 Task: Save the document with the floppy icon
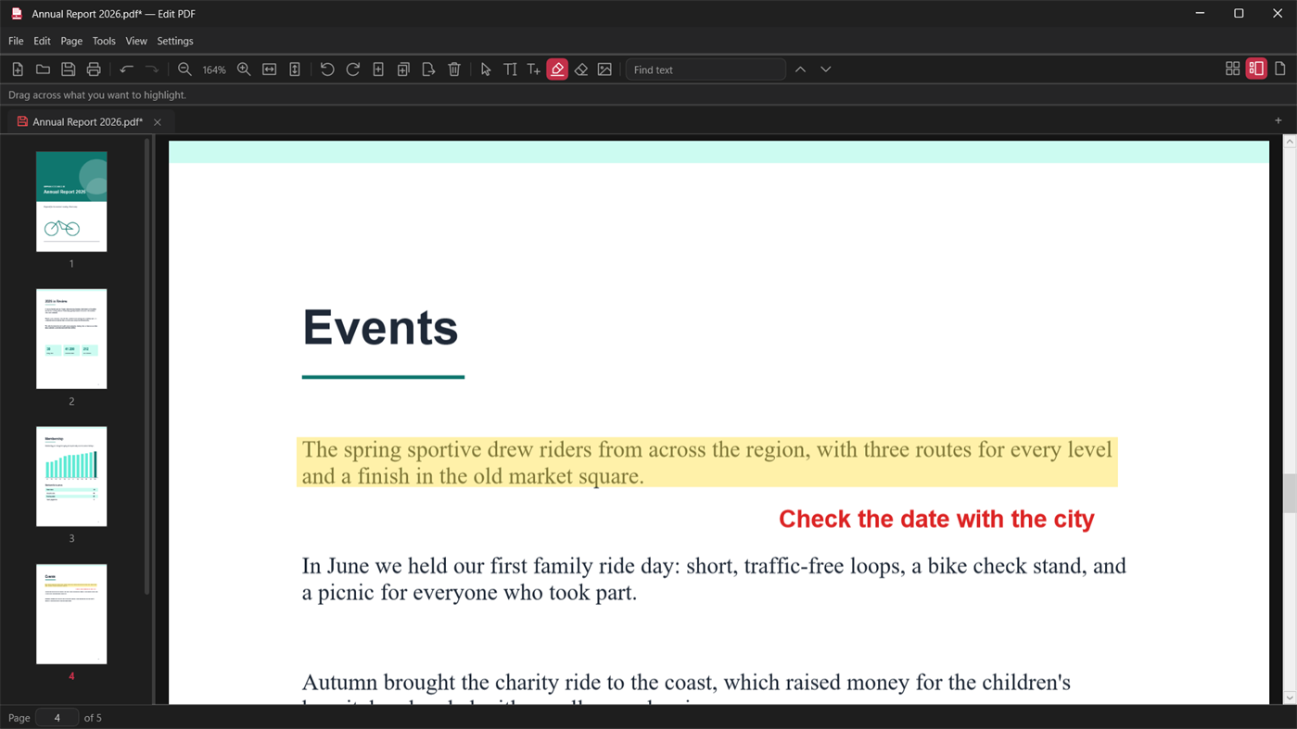coord(68,69)
